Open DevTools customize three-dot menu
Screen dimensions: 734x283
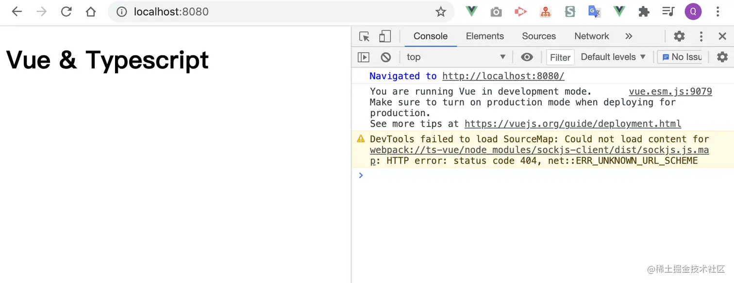click(x=701, y=36)
